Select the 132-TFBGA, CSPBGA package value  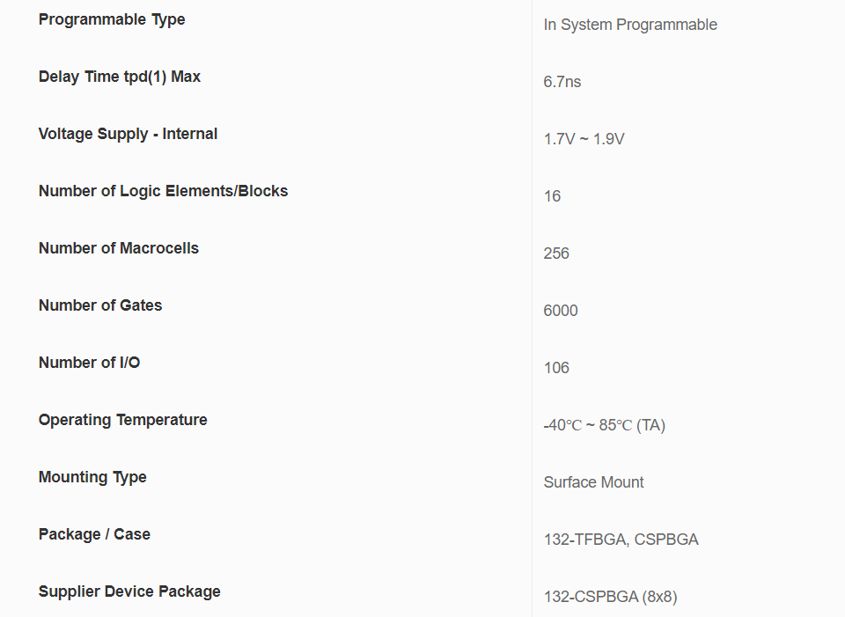(x=621, y=540)
